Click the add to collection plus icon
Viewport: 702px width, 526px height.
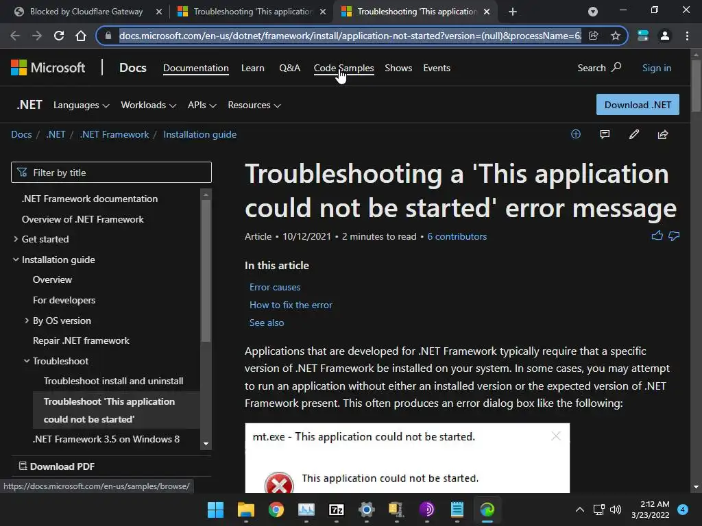[576, 134]
